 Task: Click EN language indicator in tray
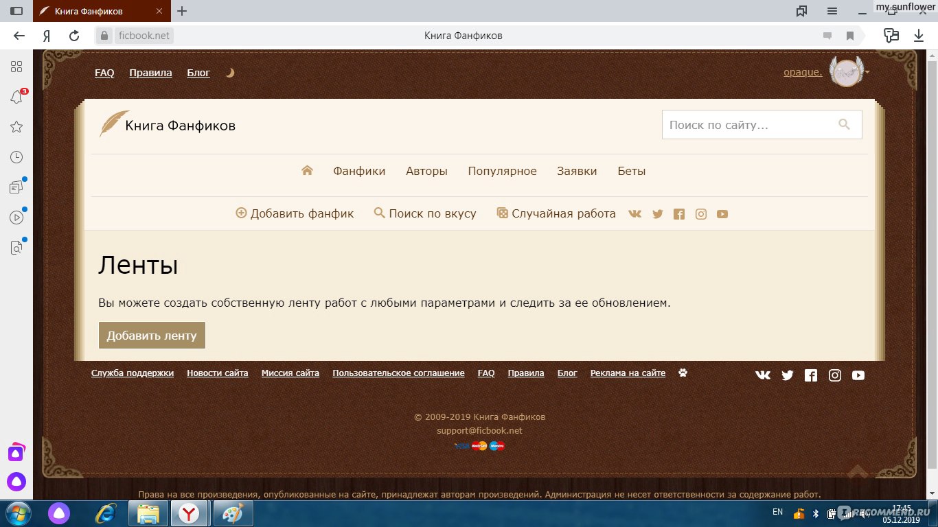777,512
